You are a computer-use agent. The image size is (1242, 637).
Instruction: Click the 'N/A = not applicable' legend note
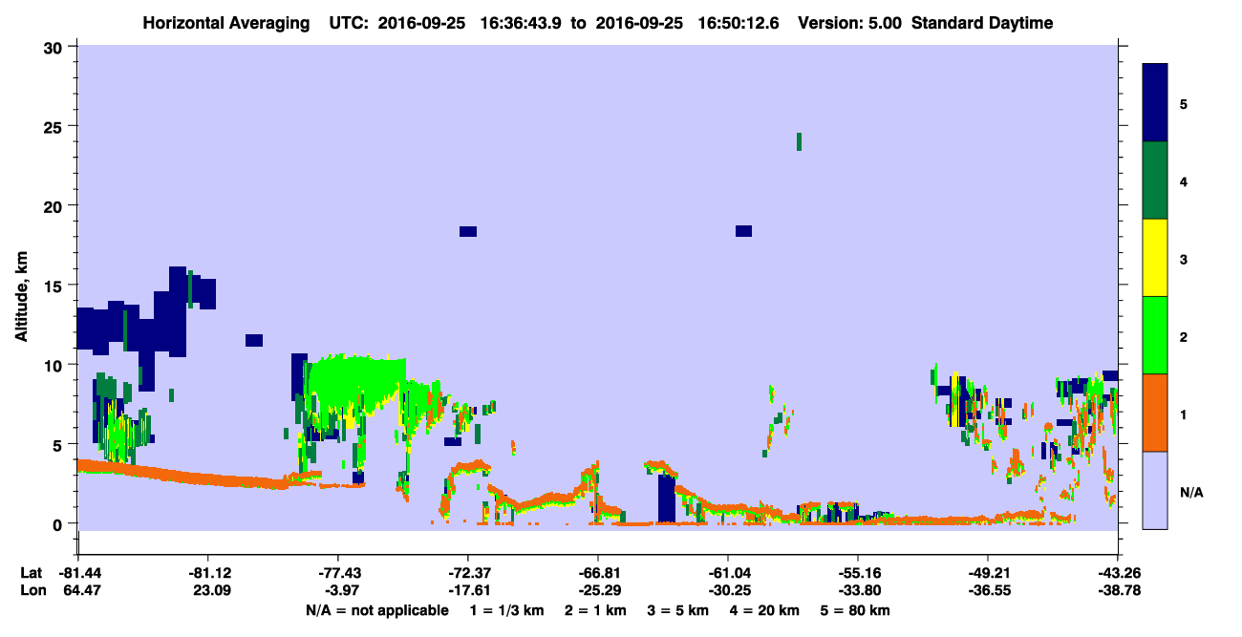tap(376, 610)
